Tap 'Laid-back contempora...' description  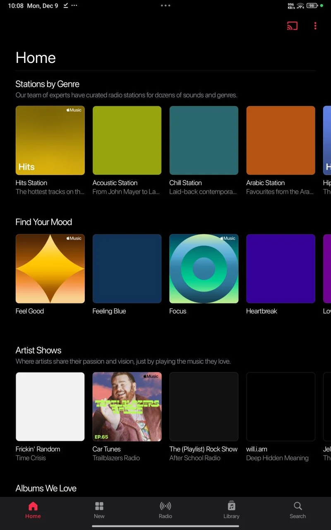(203, 192)
